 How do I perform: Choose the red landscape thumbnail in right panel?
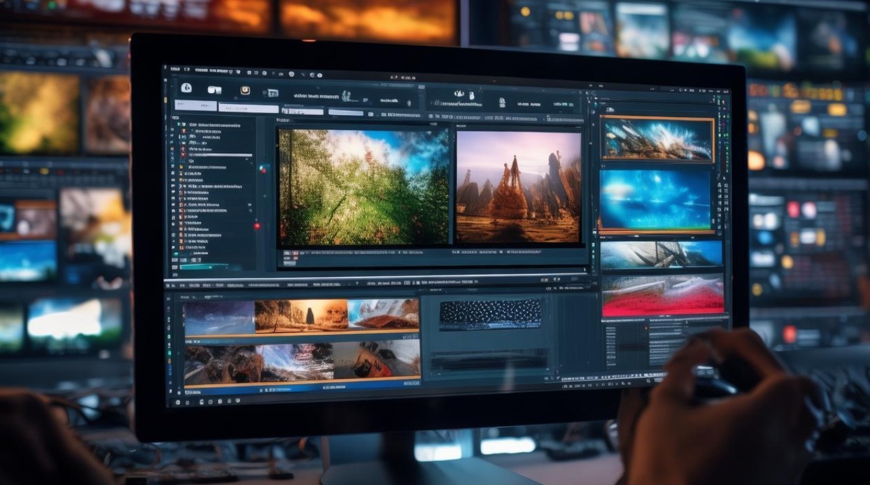663,295
